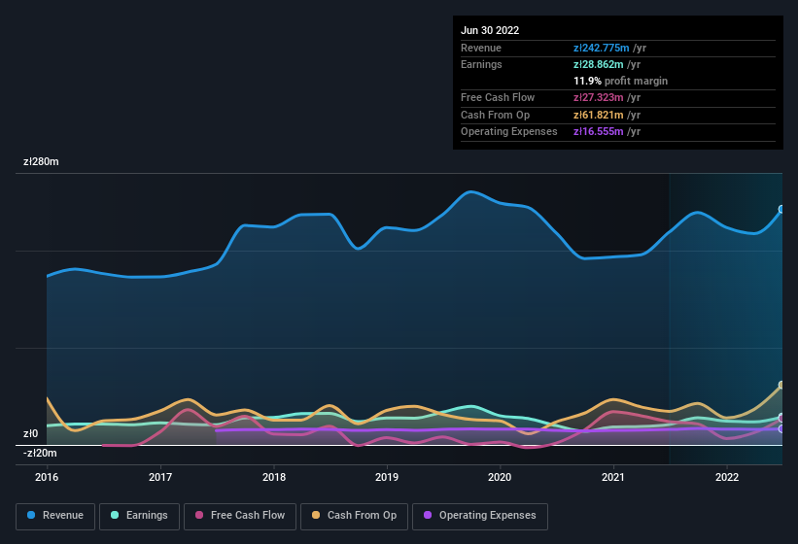This screenshot has height=544, width=798.
Task: Click the Operating Expenses tooltip label
Action: pos(509,132)
